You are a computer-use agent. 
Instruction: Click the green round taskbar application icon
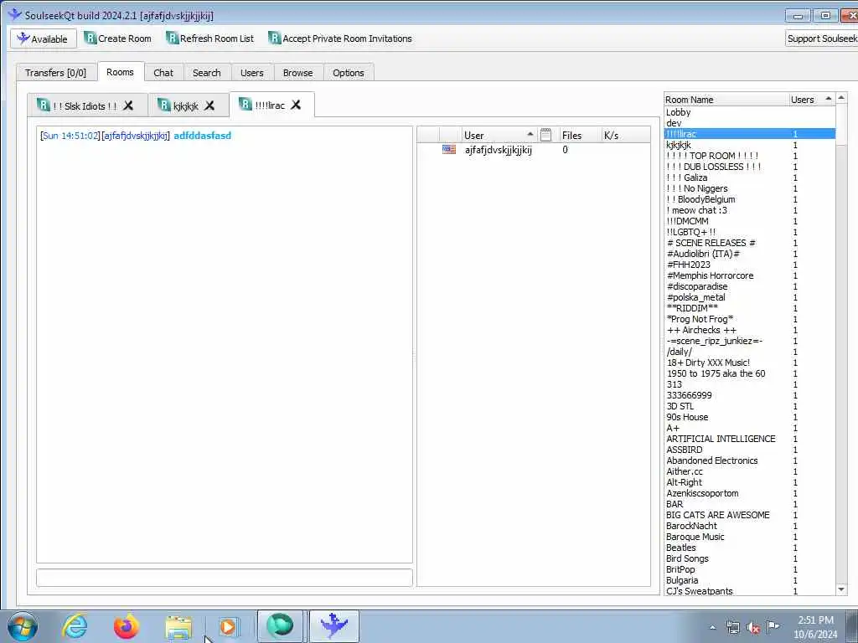[x=280, y=626]
